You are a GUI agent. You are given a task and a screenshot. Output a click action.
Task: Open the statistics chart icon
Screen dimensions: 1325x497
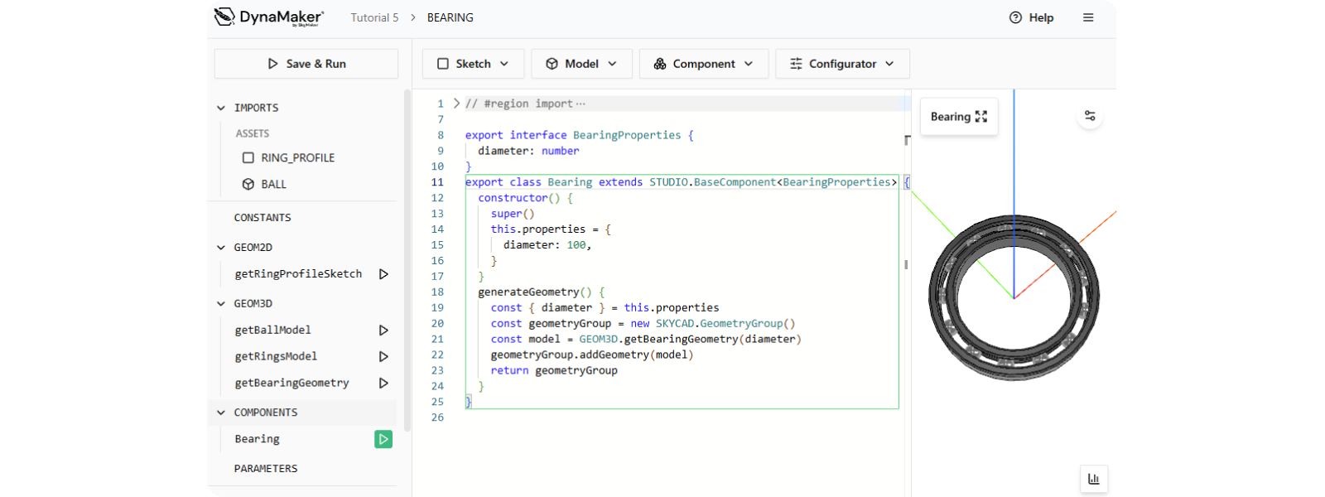coord(1093,479)
